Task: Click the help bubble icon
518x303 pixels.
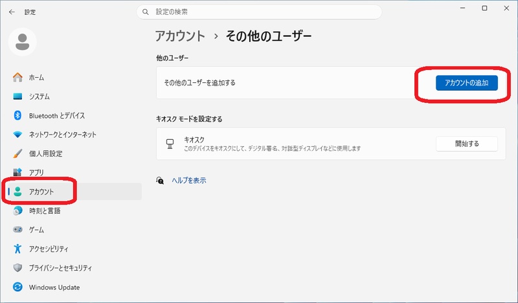Action: pyautogui.click(x=160, y=181)
